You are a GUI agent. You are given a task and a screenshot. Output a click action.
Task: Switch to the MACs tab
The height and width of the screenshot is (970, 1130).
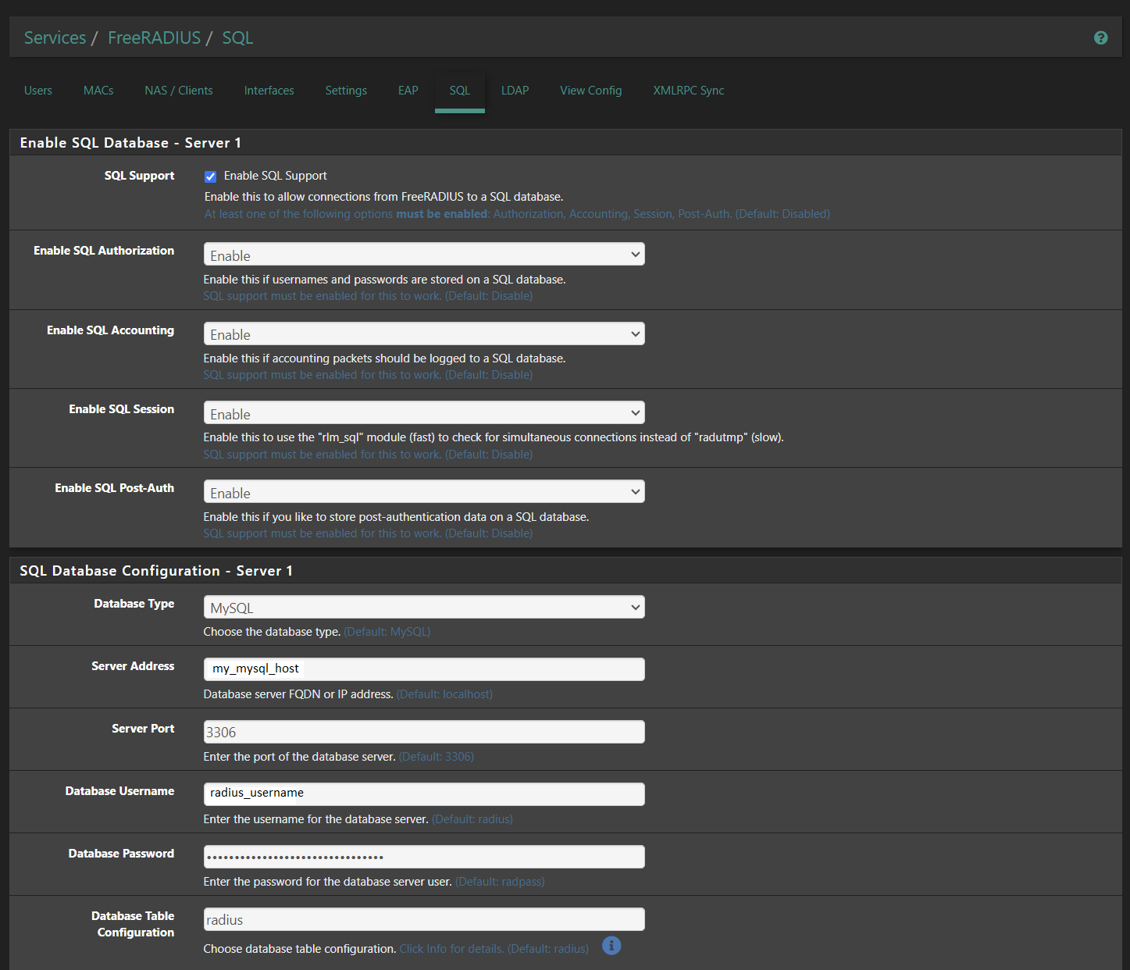[x=98, y=91]
